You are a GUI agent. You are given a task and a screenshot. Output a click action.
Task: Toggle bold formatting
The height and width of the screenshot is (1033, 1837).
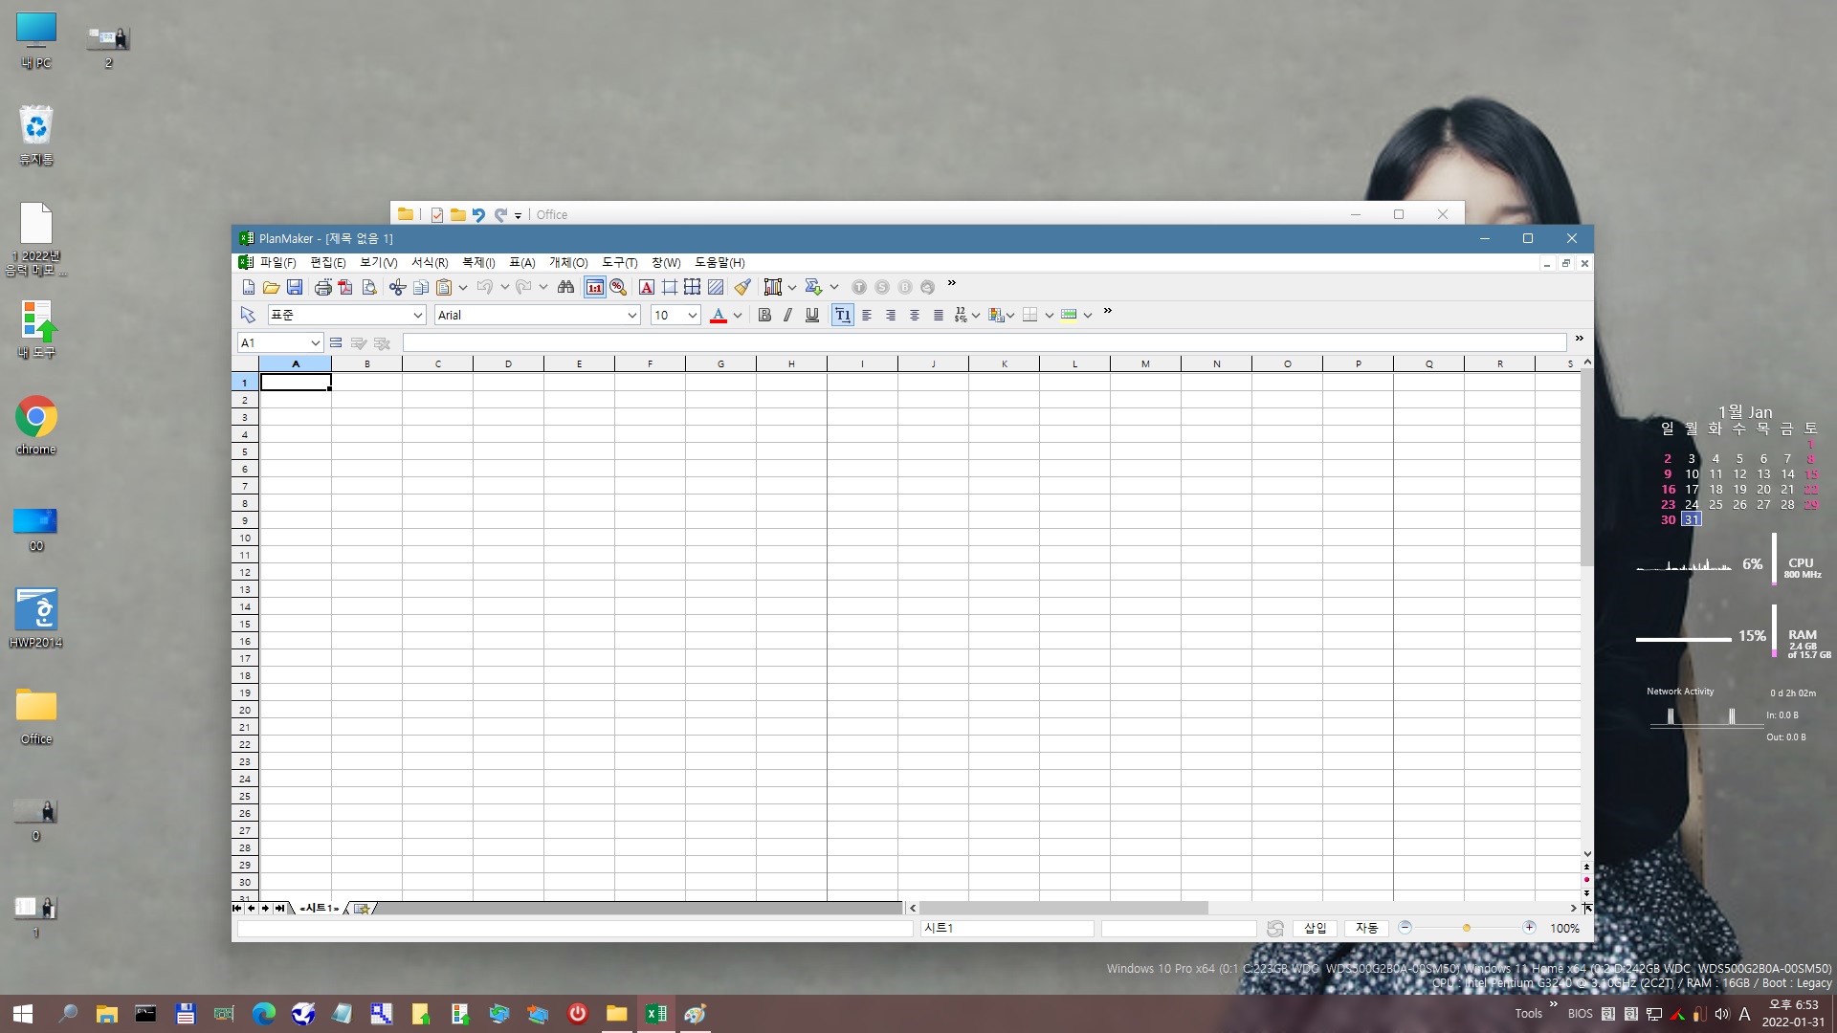764,315
